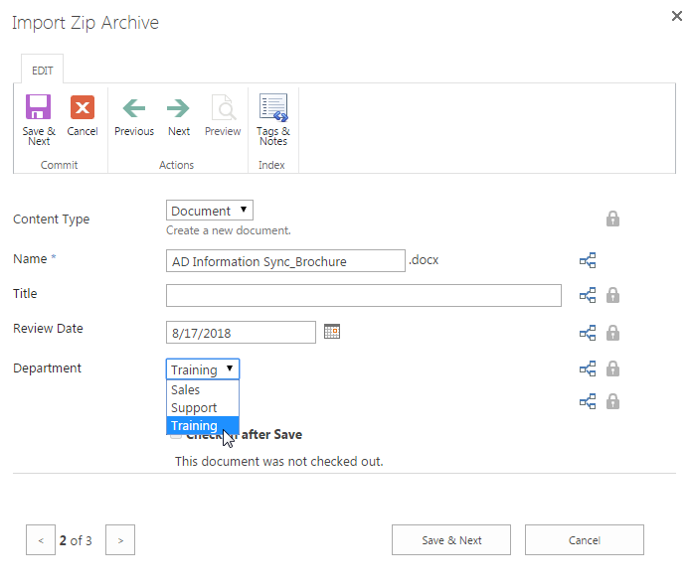Screen dimensions: 691x587
Task: Click share icon in Review Date row
Action: coord(588,333)
